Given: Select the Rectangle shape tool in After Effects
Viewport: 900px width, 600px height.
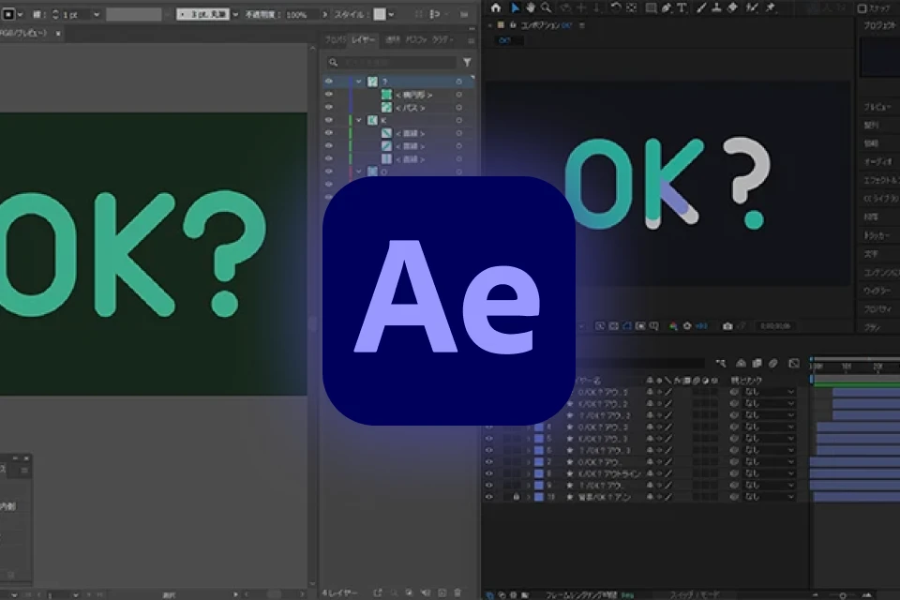Looking at the screenshot, I should [x=651, y=7].
